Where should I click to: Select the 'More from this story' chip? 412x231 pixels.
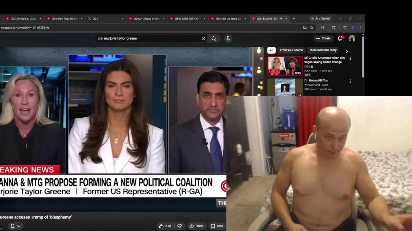coord(323,50)
